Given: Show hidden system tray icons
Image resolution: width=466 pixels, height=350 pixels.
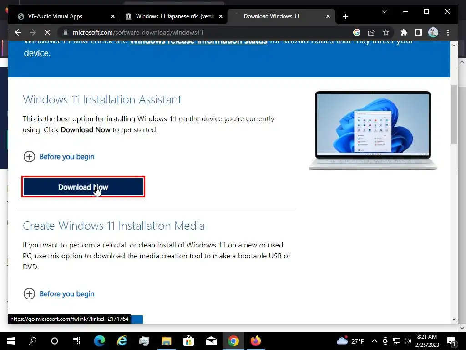Looking at the screenshot, I should 375,341.
